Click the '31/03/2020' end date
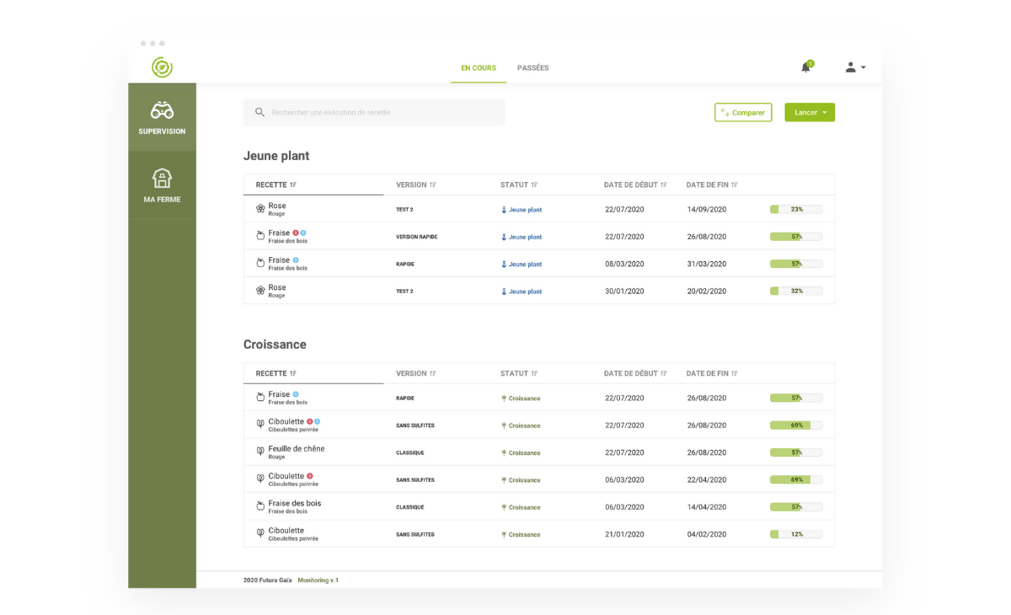 [707, 264]
